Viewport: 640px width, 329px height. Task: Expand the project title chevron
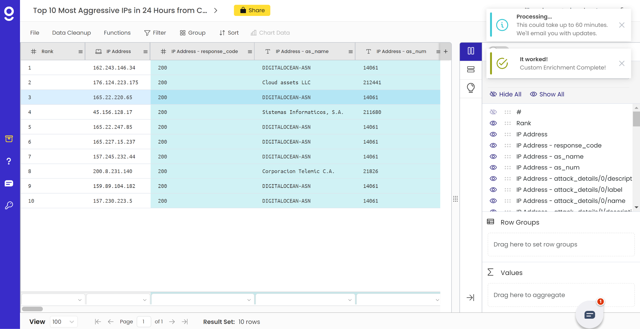(x=216, y=11)
